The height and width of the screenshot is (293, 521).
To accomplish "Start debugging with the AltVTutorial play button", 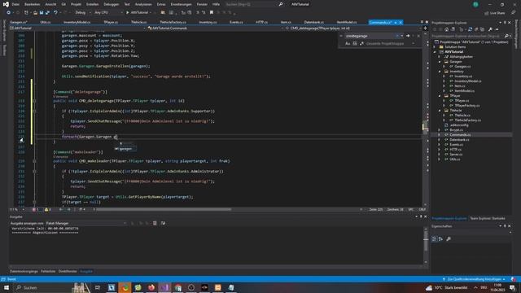I will 138,13.
